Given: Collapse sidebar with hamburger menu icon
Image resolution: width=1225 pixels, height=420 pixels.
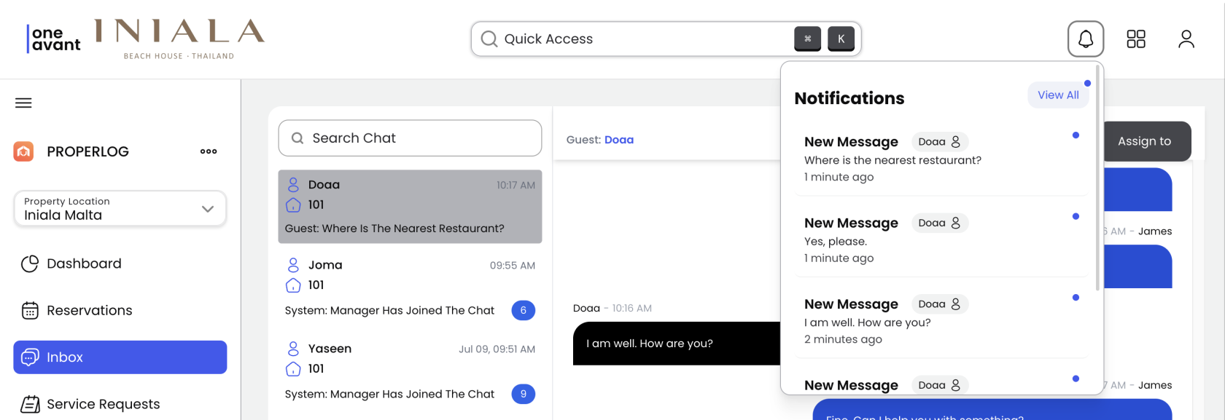Looking at the screenshot, I should click(23, 103).
